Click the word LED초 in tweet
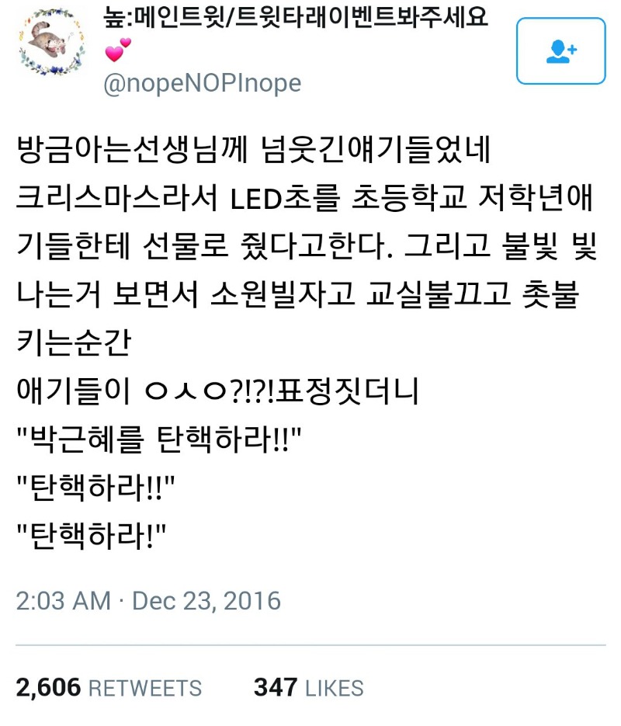 (285, 198)
